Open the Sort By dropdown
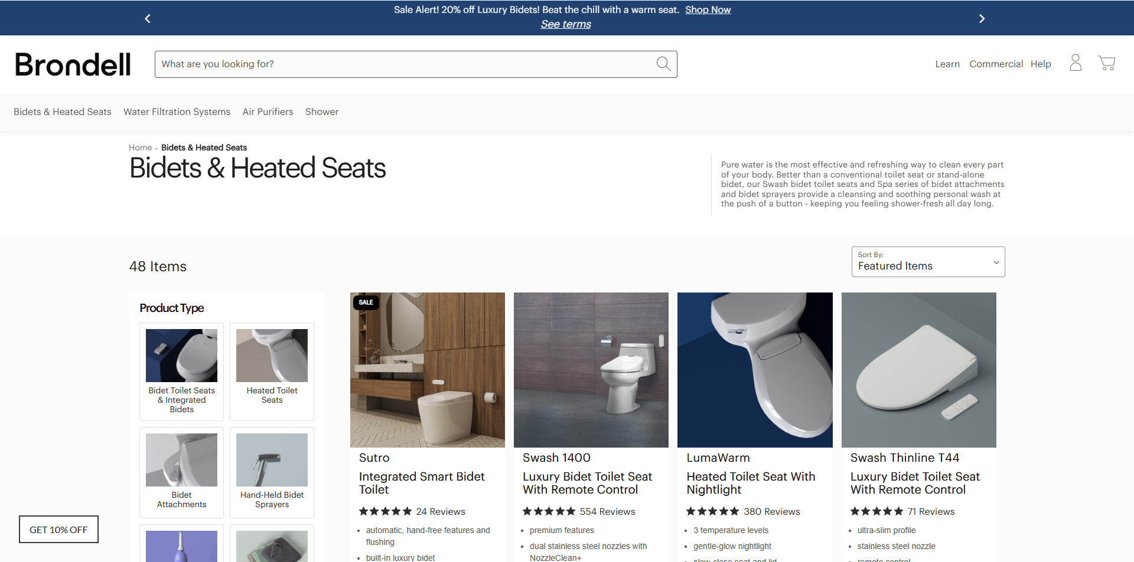Image resolution: width=1134 pixels, height=562 pixels. (927, 262)
